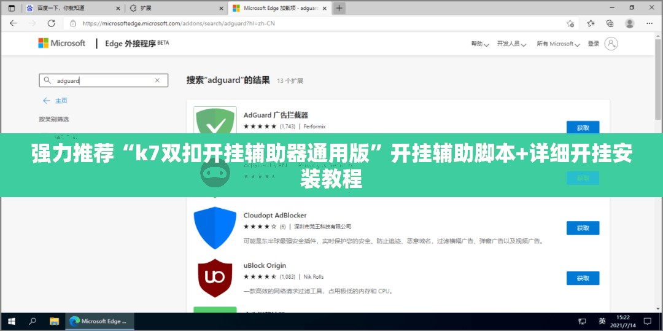The width and height of the screenshot is (663, 331).
Task: Click the 13 个扩展 result count
Action: click(x=290, y=80)
